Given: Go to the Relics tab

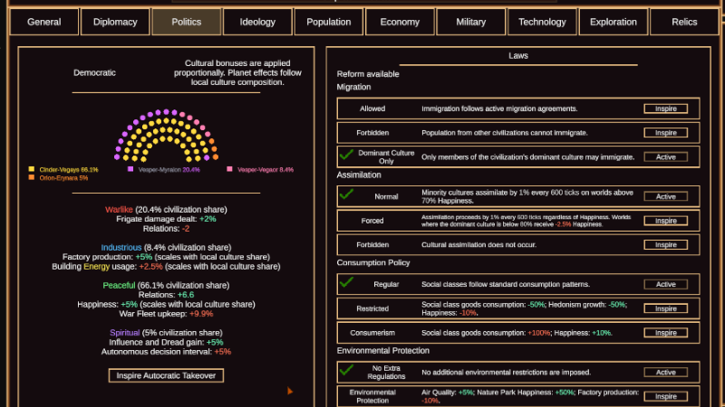Looking at the screenshot, I should click(x=684, y=22).
